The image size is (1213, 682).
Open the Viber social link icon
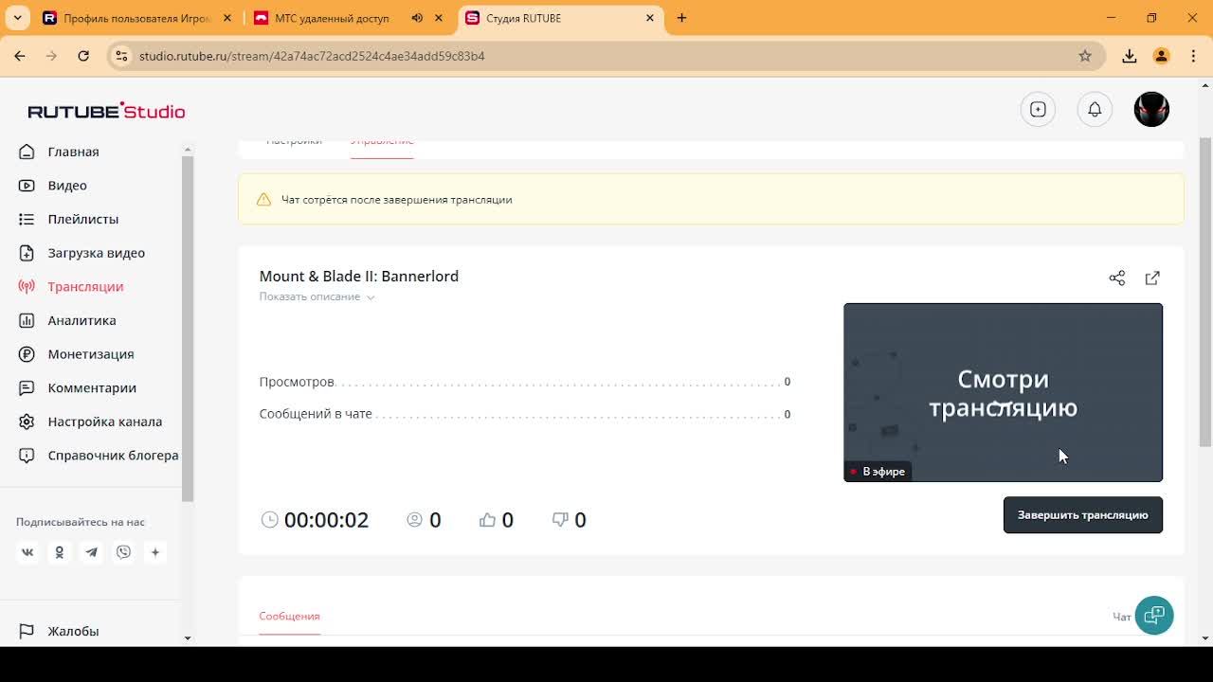click(x=123, y=552)
